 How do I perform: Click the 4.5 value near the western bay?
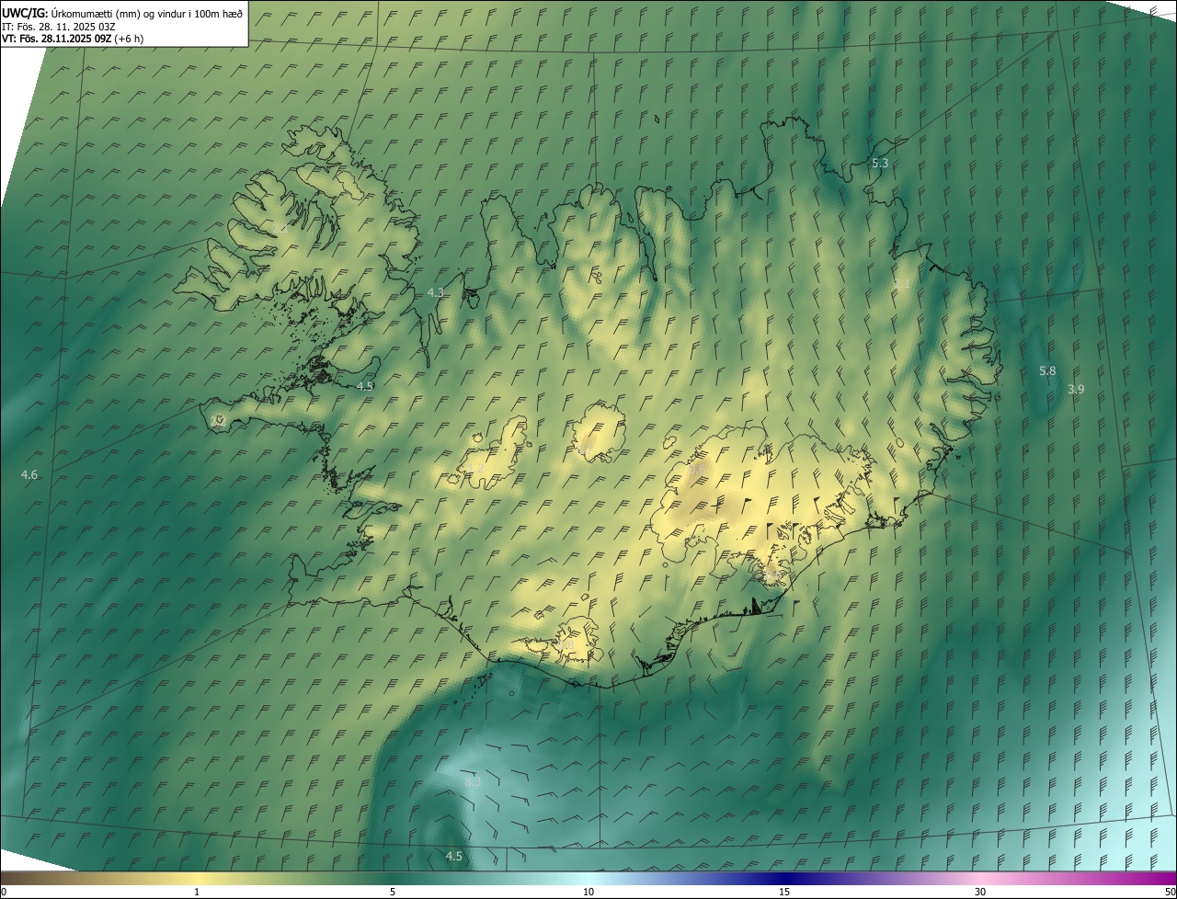[x=365, y=386]
